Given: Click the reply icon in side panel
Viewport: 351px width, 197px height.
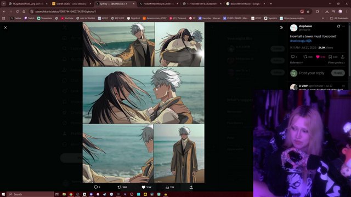Looking at the screenshot, I should [x=292, y=57].
